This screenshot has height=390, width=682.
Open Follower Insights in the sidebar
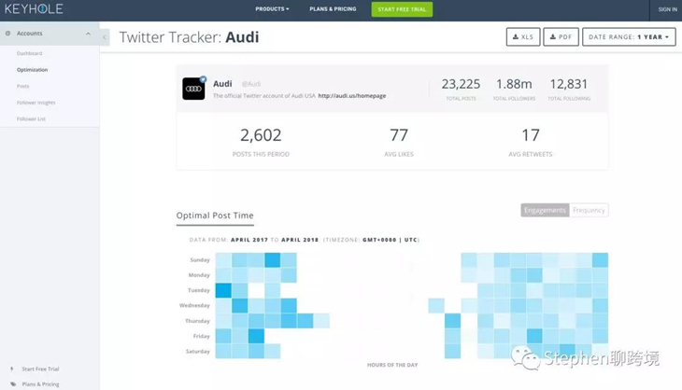click(36, 103)
